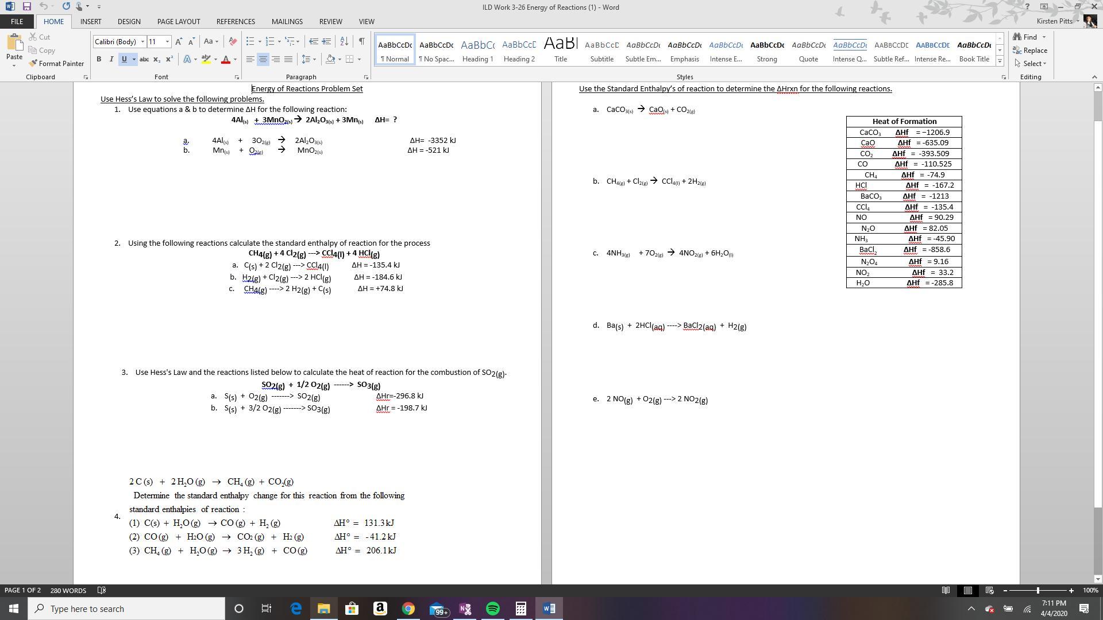
Task: Click the zoom slider handle
Action: 1038,590
